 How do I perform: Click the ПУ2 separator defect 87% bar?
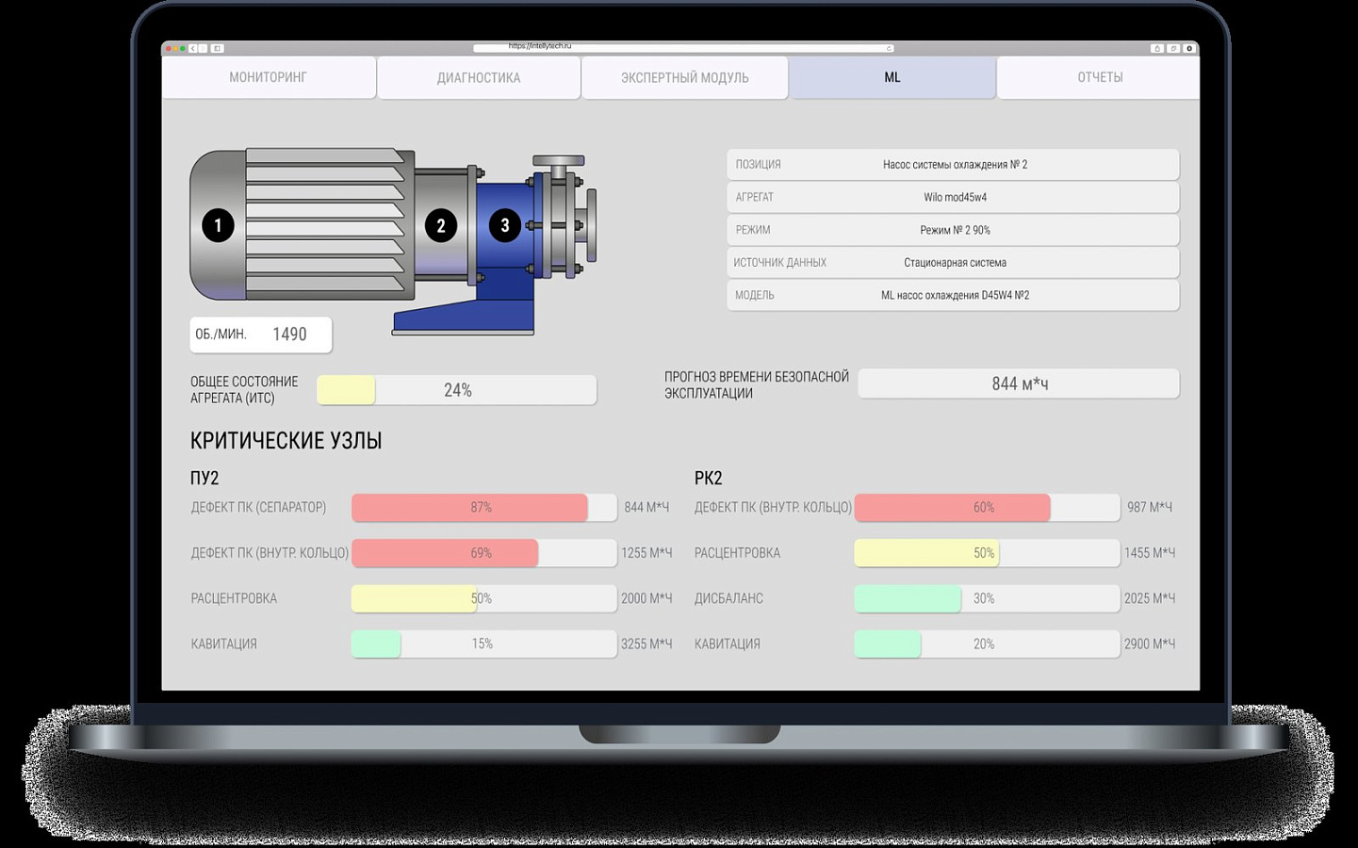tap(484, 507)
